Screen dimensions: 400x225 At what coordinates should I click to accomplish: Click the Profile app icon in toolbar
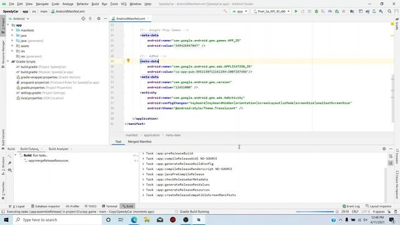pos(330,11)
